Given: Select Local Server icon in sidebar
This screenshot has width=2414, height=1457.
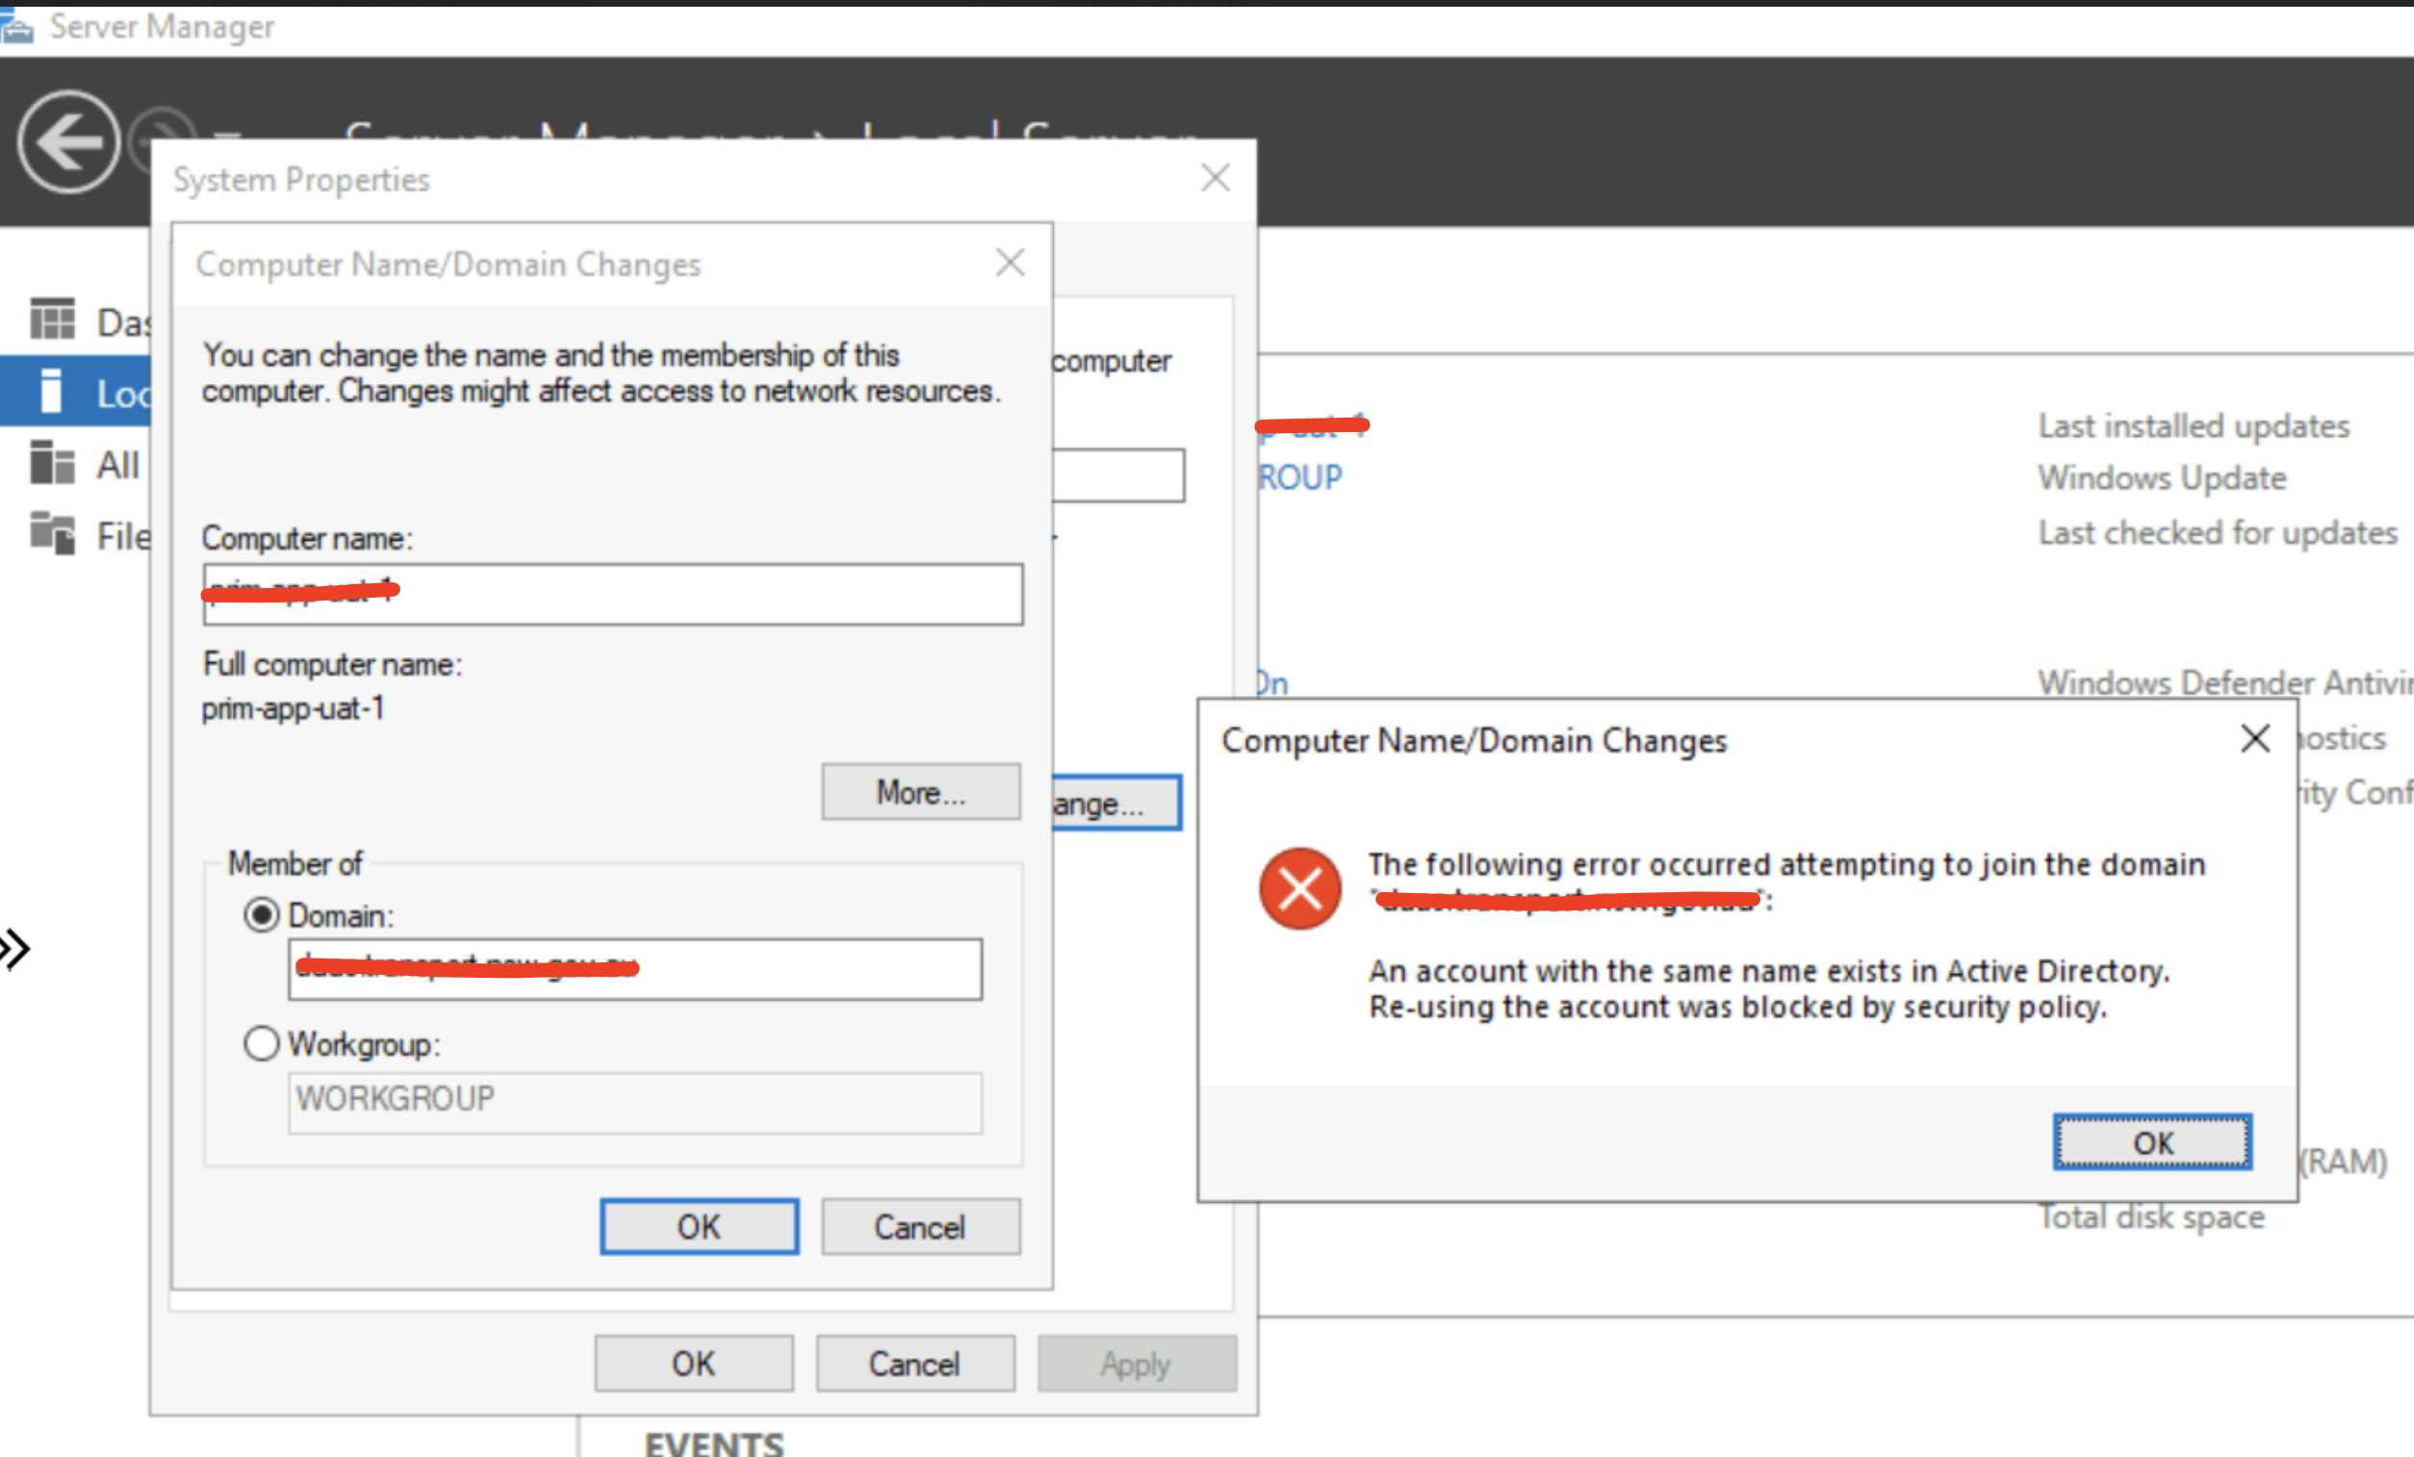Looking at the screenshot, I should (x=52, y=392).
